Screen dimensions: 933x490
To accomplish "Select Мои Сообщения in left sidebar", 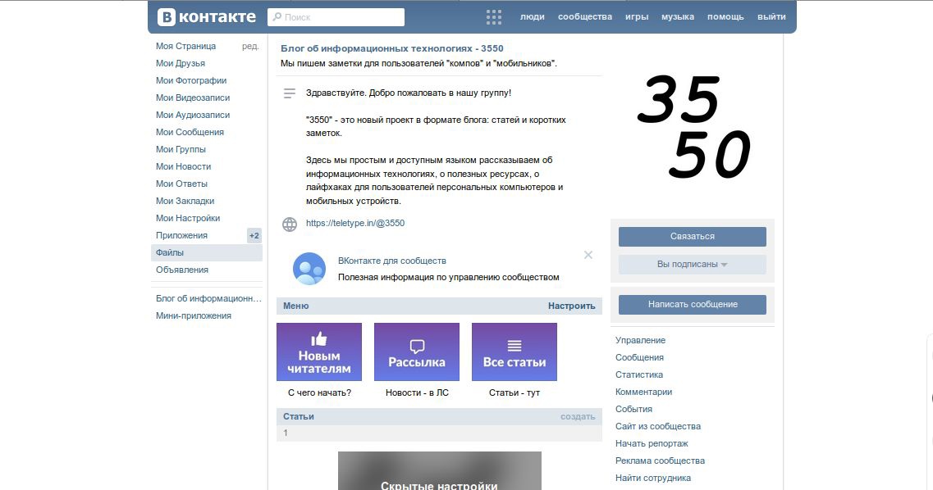I will [x=190, y=133].
